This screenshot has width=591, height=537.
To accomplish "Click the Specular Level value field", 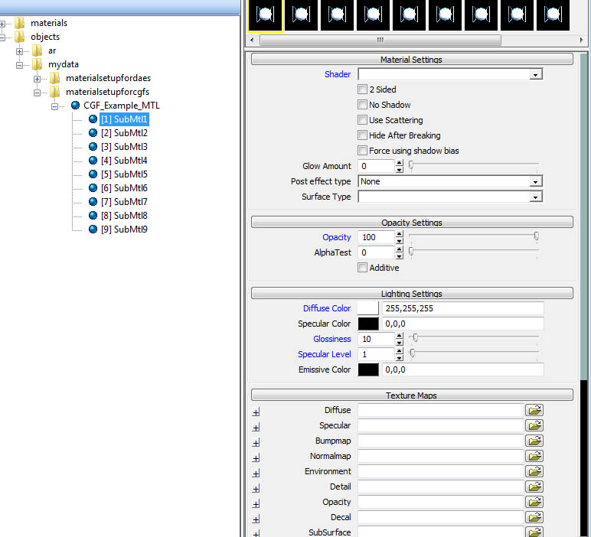I will click(376, 354).
